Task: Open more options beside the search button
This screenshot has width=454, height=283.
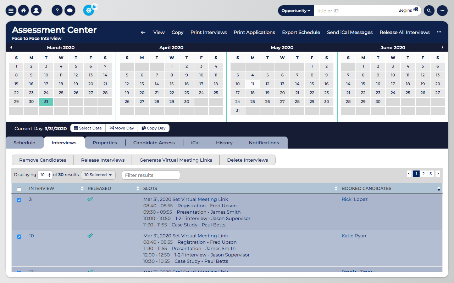Action: 442,11
